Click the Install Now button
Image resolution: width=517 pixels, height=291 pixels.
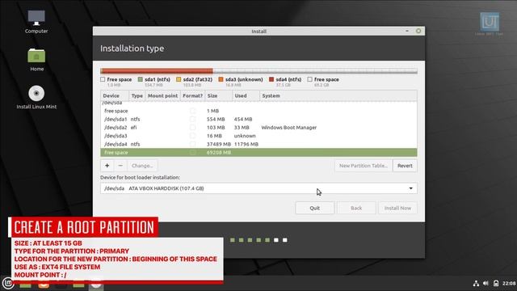[397, 208]
